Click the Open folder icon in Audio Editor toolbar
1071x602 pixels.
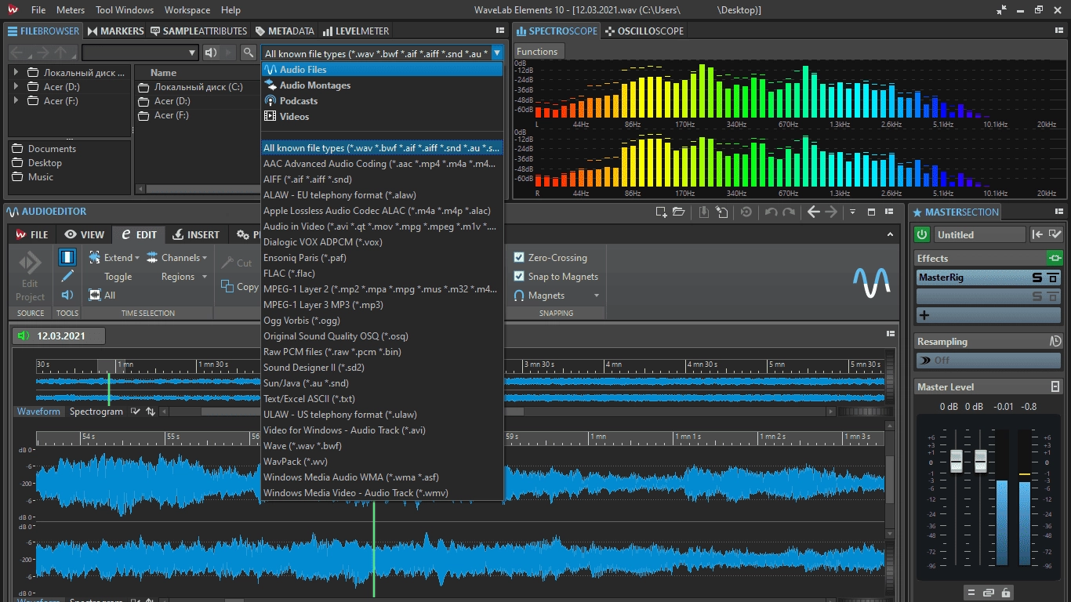(x=679, y=212)
